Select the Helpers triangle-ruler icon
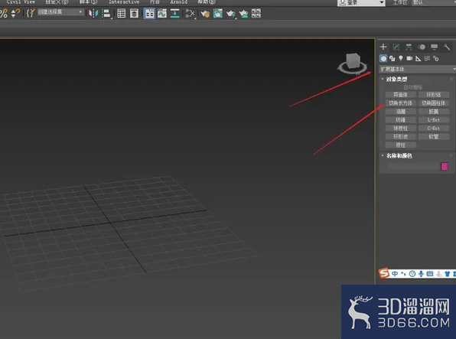This screenshot has height=339, width=456. pos(419,58)
